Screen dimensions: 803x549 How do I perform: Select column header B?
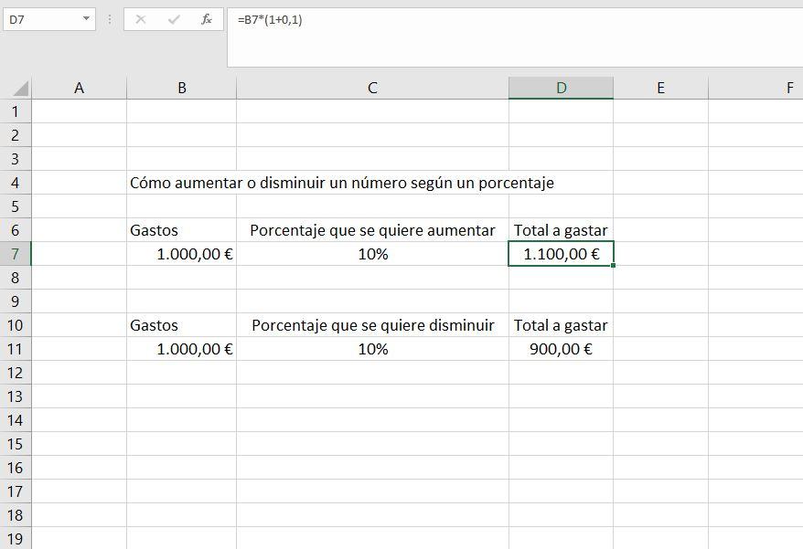click(181, 87)
